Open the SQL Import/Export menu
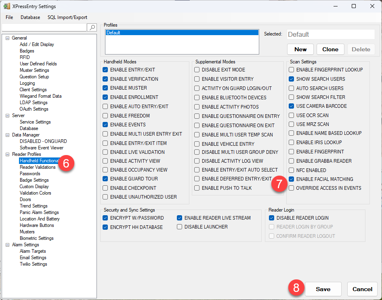Image resolution: width=382 pixels, height=300 pixels. pyautogui.click(x=67, y=17)
